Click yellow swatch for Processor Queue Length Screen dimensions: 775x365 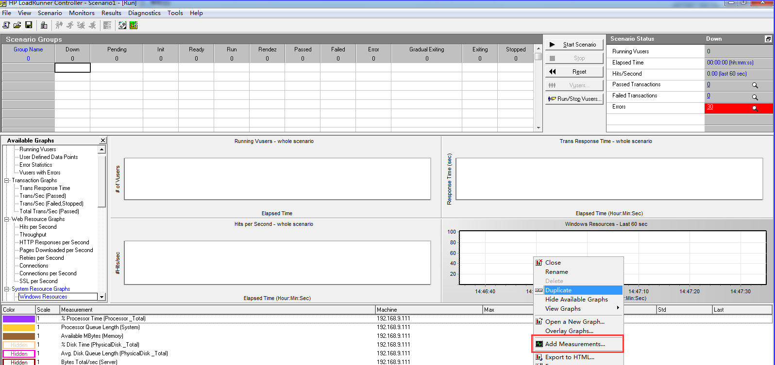(19, 328)
